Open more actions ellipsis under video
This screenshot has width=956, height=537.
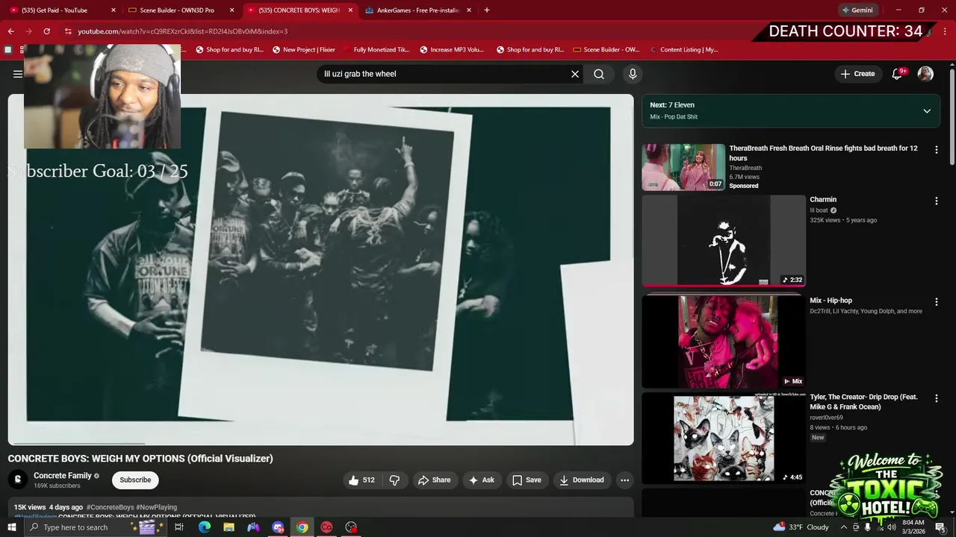point(625,480)
